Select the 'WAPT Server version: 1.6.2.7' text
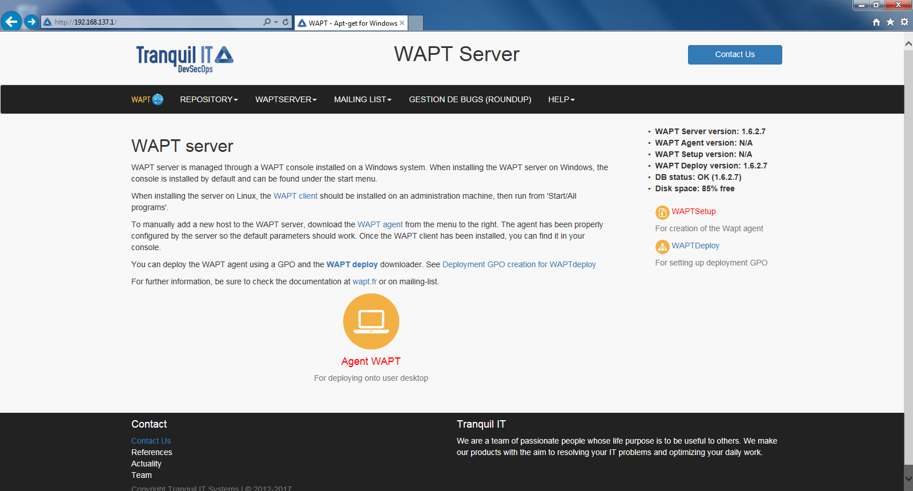Image resolution: width=913 pixels, height=491 pixels. (710, 131)
